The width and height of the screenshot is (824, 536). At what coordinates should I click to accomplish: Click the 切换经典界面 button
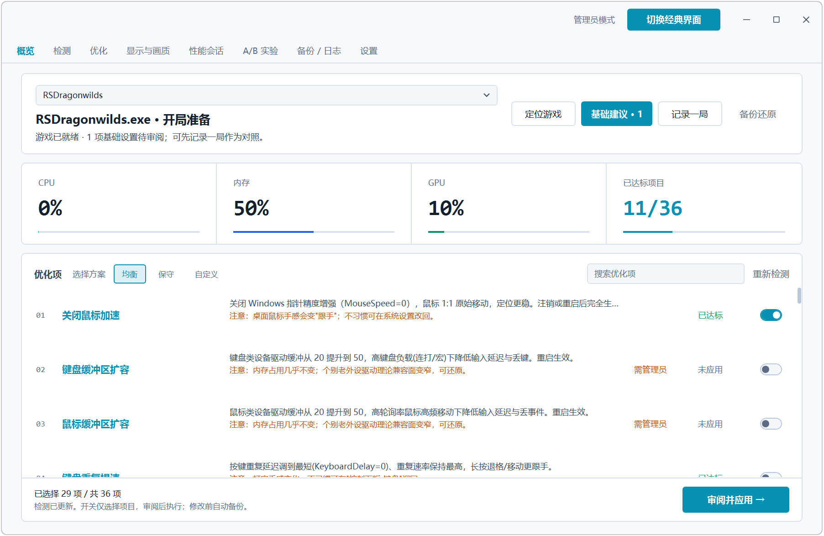coord(674,20)
